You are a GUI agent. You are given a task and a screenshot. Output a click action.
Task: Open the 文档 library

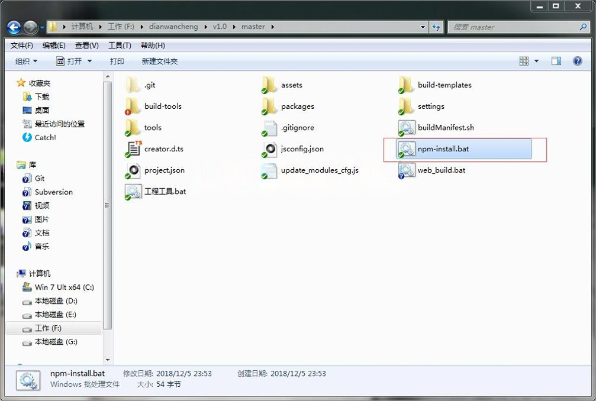36,233
